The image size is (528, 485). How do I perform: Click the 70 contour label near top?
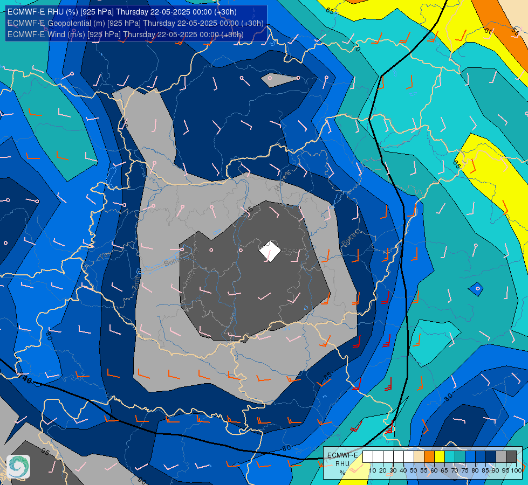point(357,48)
